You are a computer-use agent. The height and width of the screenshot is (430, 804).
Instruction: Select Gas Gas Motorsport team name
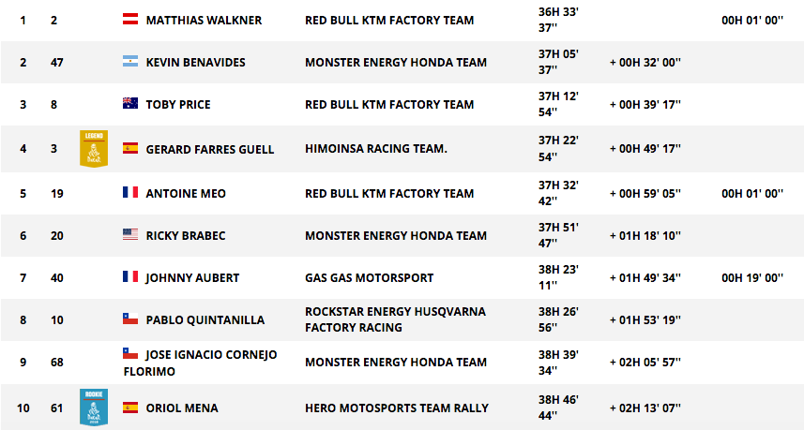pos(370,278)
